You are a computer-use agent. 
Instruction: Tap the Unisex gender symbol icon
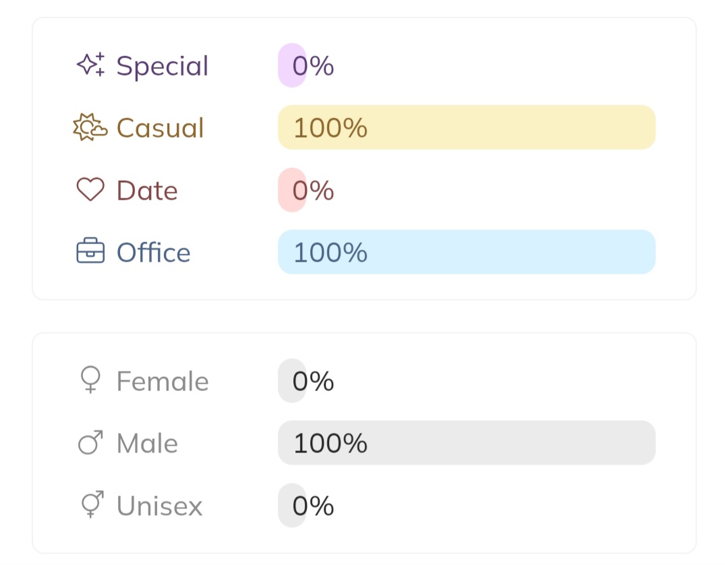90,505
